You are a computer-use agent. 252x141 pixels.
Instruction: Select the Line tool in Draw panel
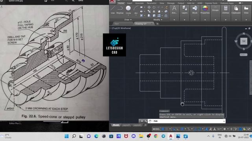coord(113,9)
